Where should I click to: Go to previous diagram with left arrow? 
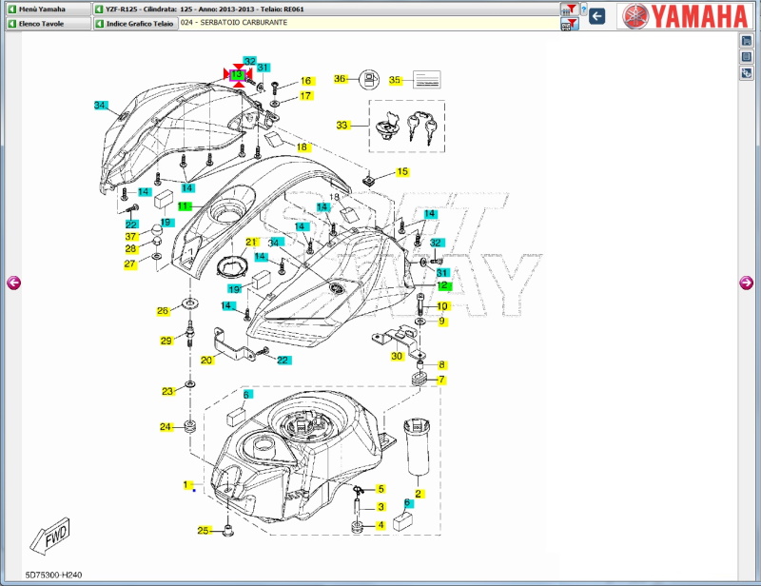point(13,282)
